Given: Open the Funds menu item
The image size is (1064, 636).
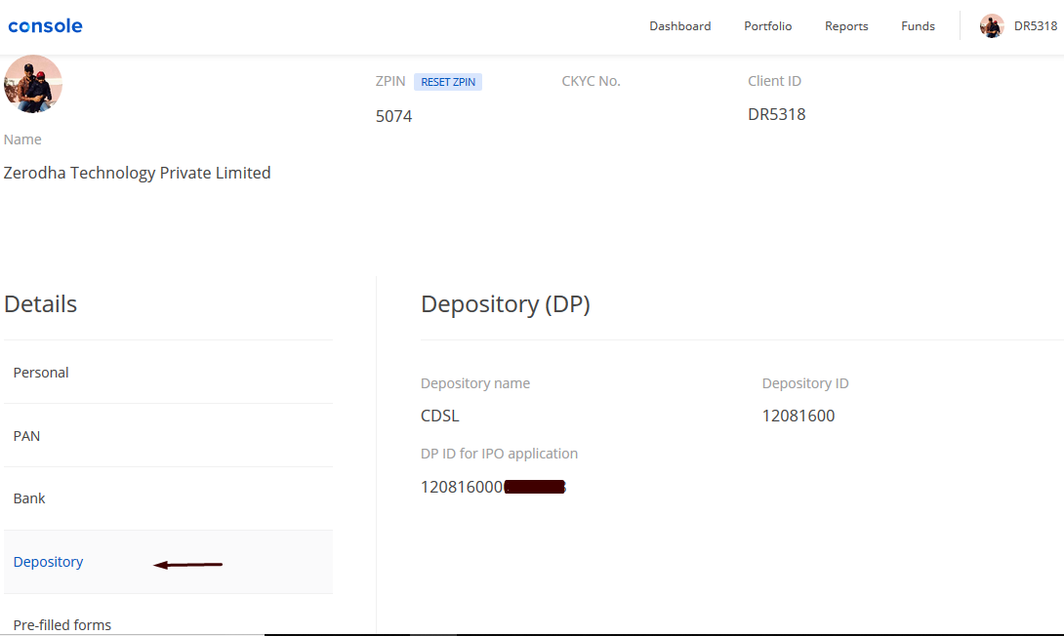Looking at the screenshot, I should tap(918, 25).
